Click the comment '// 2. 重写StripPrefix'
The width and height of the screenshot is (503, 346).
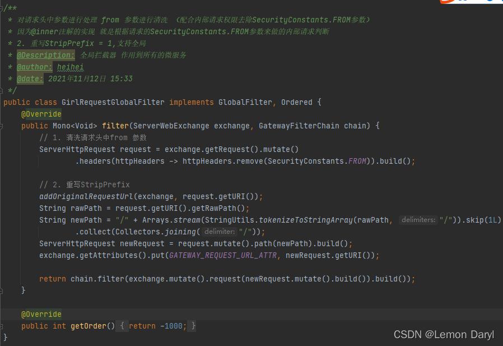click(85, 184)
